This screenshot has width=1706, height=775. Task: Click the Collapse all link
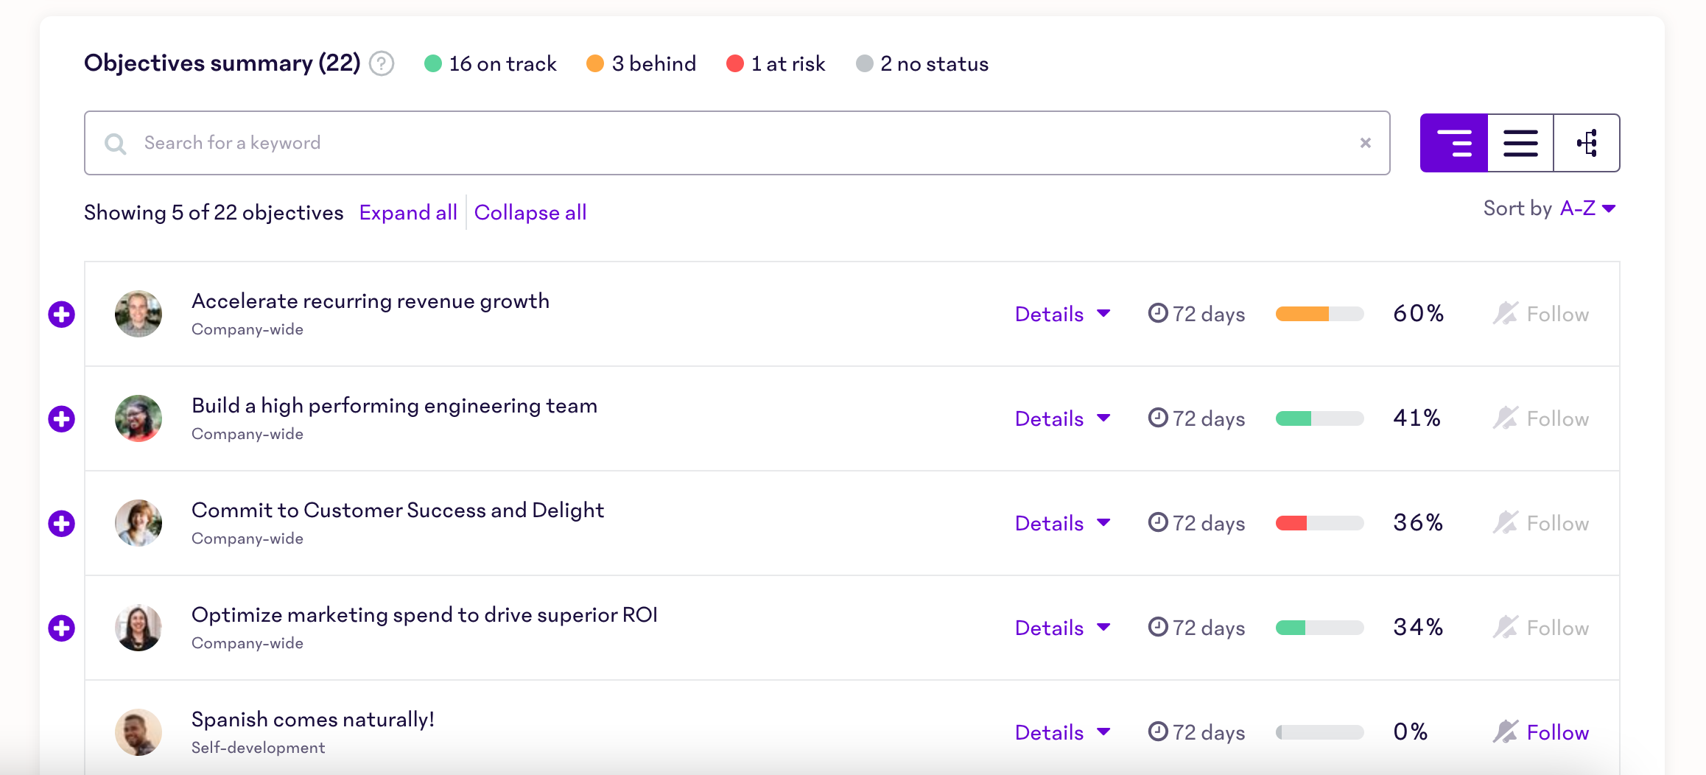[530, 213]
